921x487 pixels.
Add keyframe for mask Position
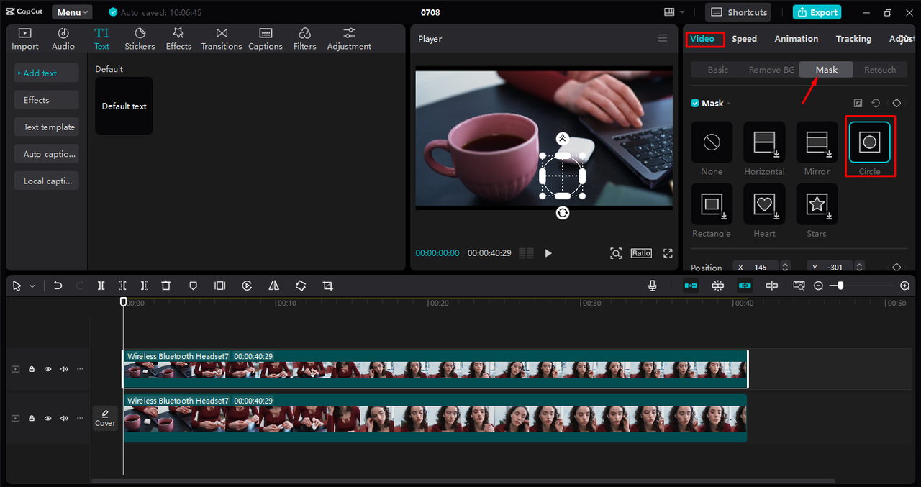(897, 267)
